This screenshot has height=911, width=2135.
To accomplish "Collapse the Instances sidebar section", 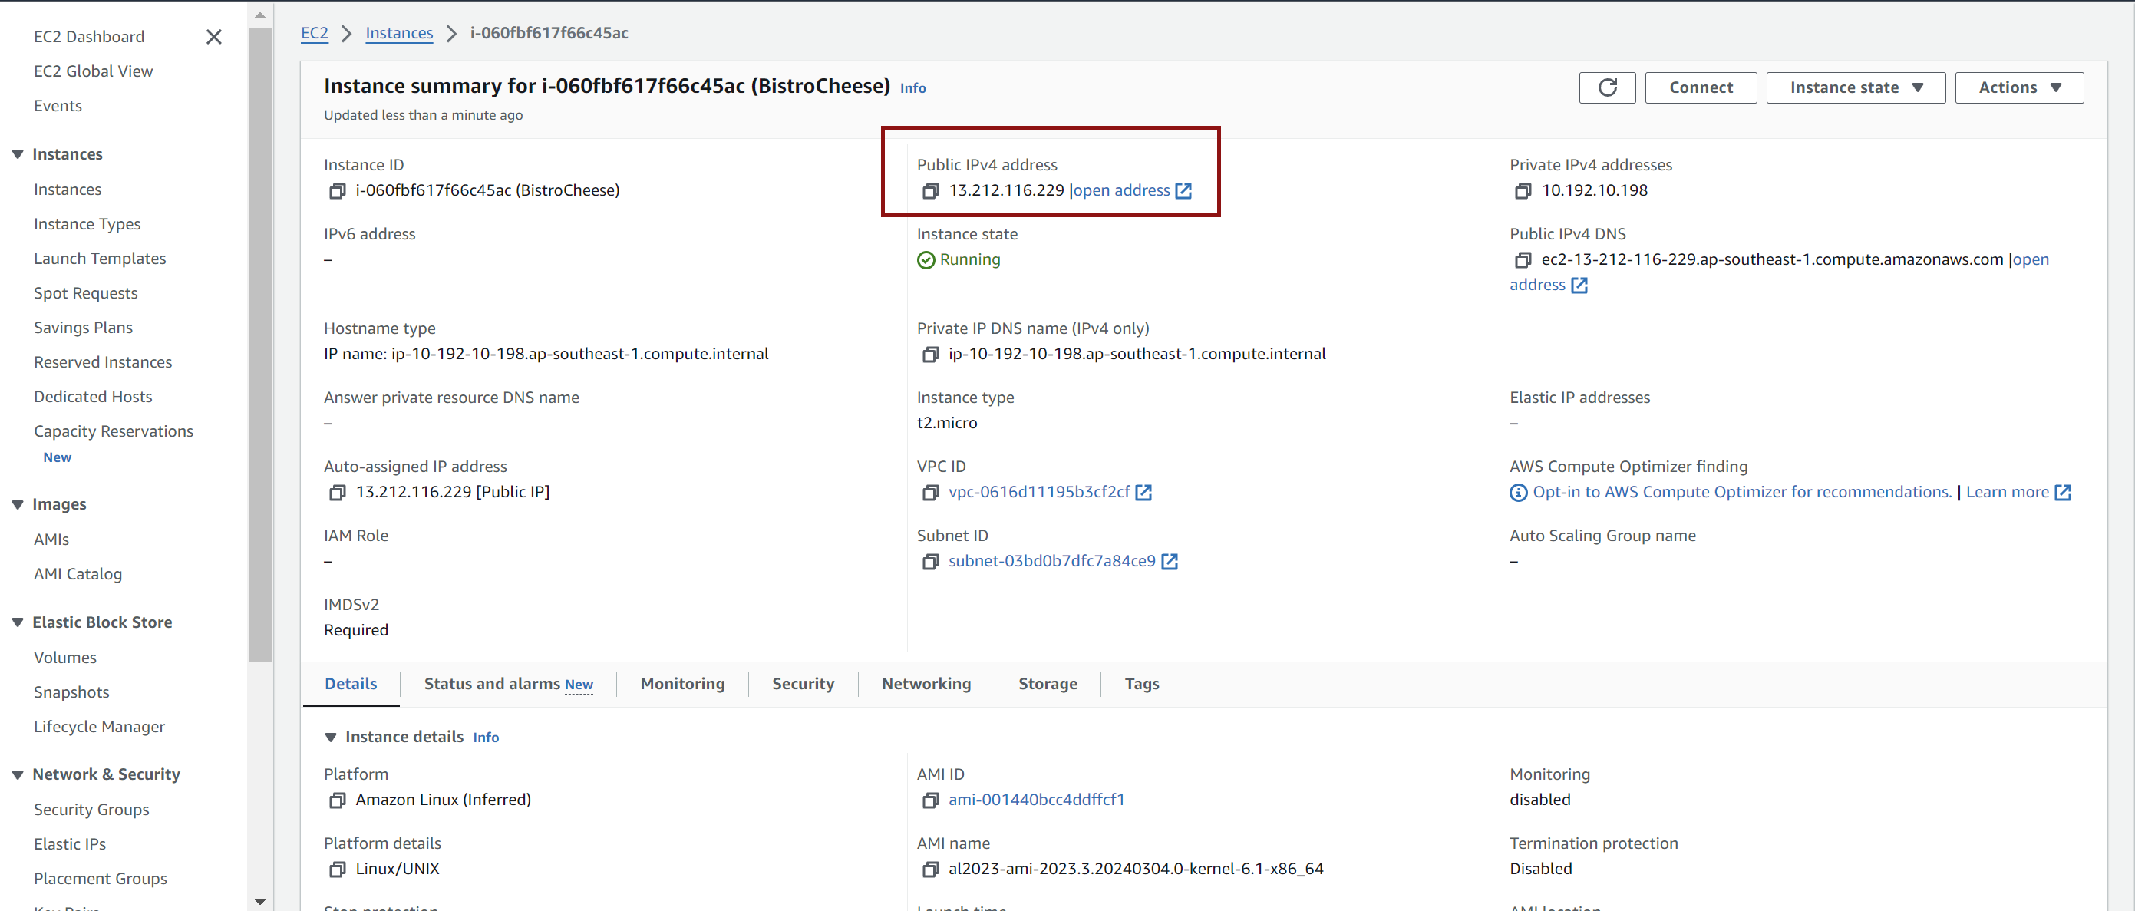I will 17,154.
